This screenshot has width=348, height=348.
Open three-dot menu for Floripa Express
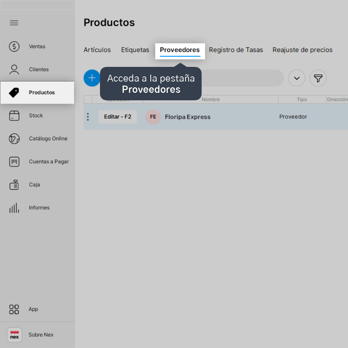point(88,117)
